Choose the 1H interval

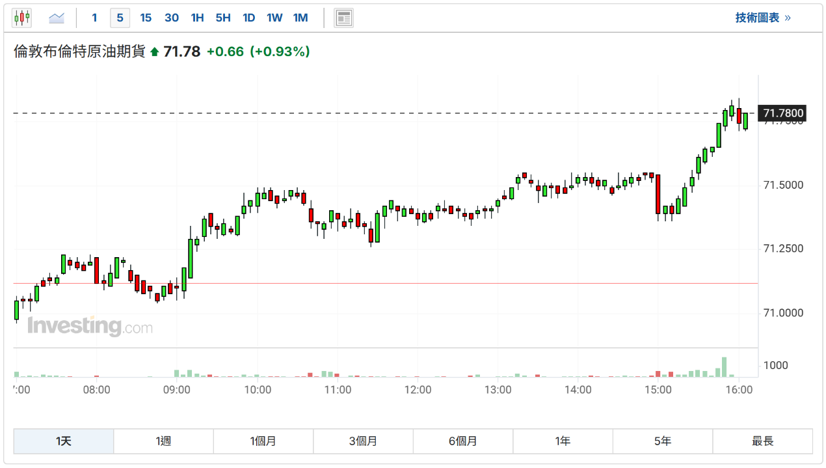197,18
